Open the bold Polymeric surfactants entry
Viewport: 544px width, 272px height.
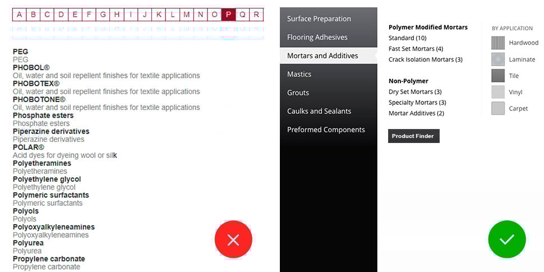51,195
